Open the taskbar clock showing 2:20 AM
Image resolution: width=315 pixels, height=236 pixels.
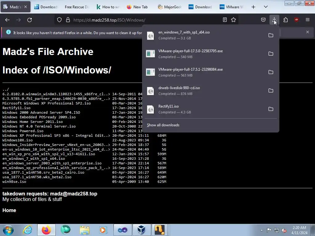coord(299,230)
